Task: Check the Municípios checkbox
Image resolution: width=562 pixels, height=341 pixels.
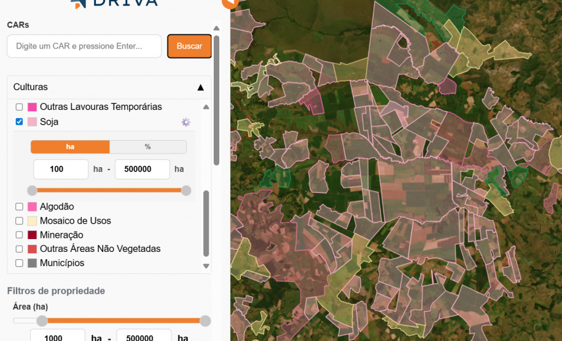Action: (x=20, y=263)
